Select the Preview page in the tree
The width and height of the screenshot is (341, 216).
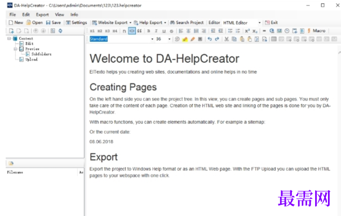pyautogui.click(x=32, y=49)
